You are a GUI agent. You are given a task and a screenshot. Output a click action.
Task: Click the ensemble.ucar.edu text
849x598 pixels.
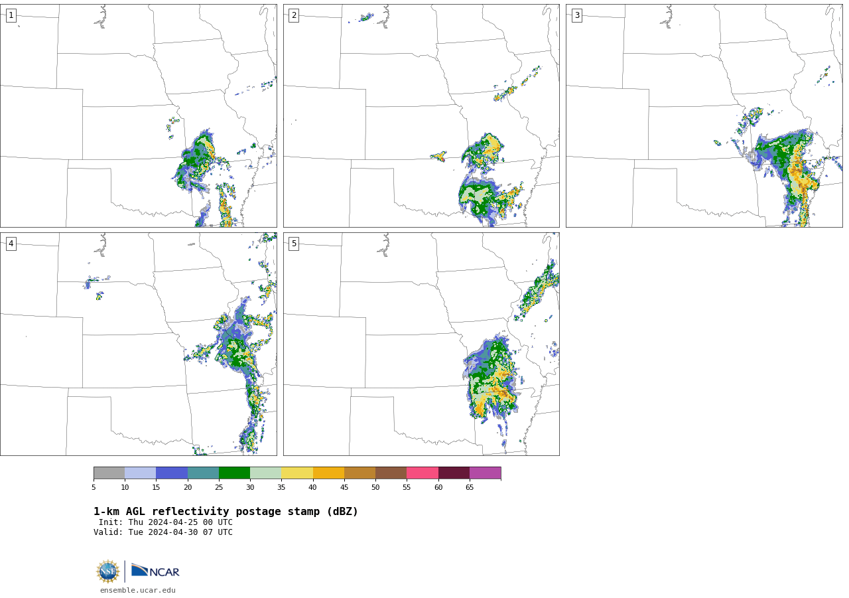[138, 590]
